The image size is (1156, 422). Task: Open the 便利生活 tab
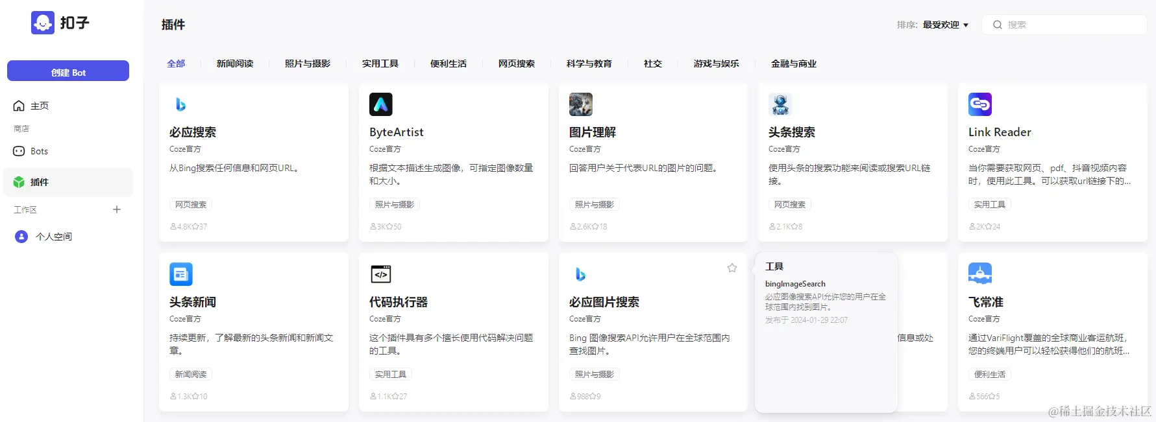[x=449, y=64]
